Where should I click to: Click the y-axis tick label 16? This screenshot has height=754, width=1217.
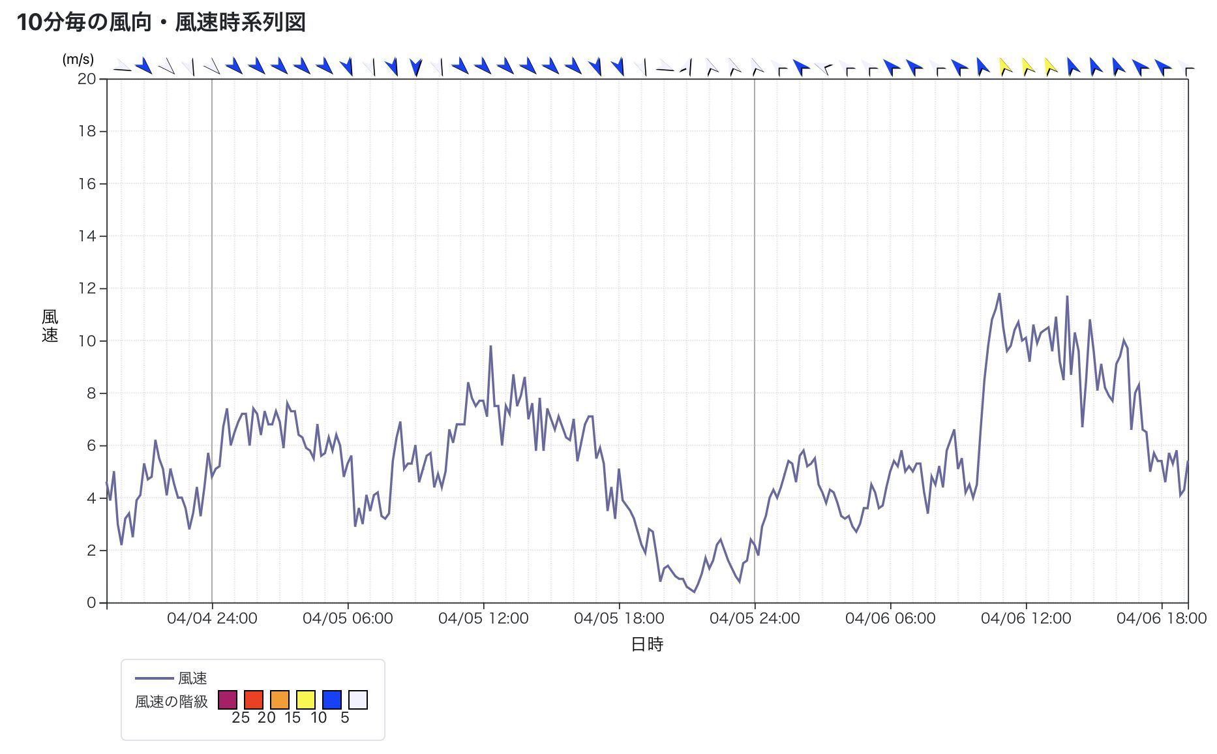87,184
